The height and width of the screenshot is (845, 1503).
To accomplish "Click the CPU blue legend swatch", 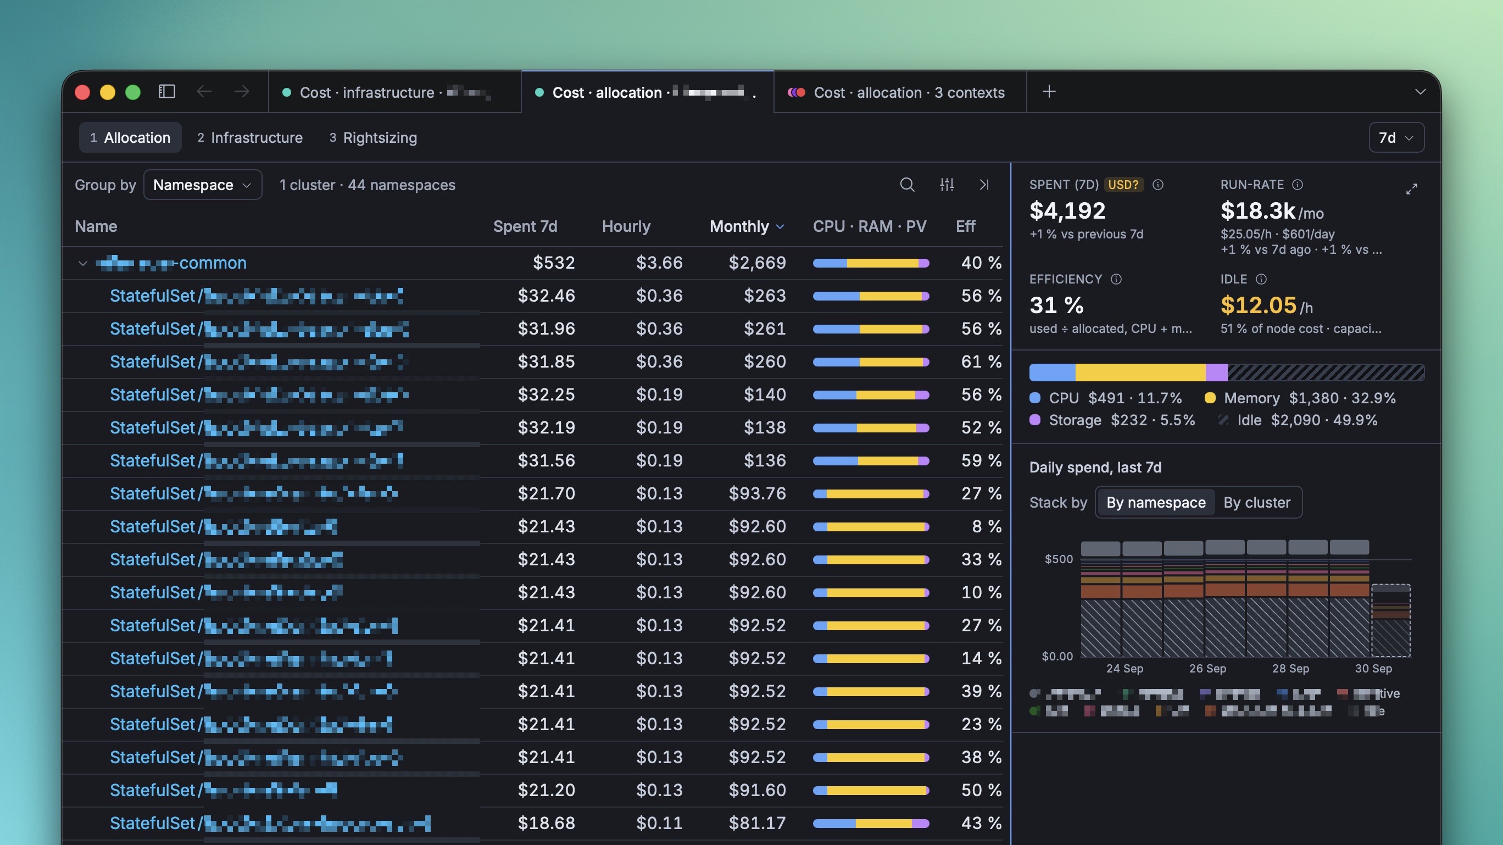I will click(x=1035, y=398).
